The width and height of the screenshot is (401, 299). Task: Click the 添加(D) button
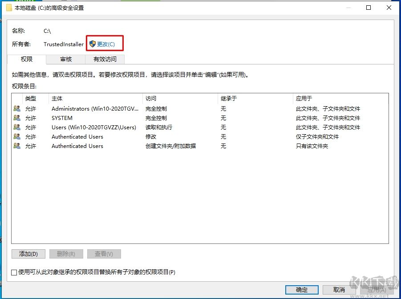tap(28, 254)
